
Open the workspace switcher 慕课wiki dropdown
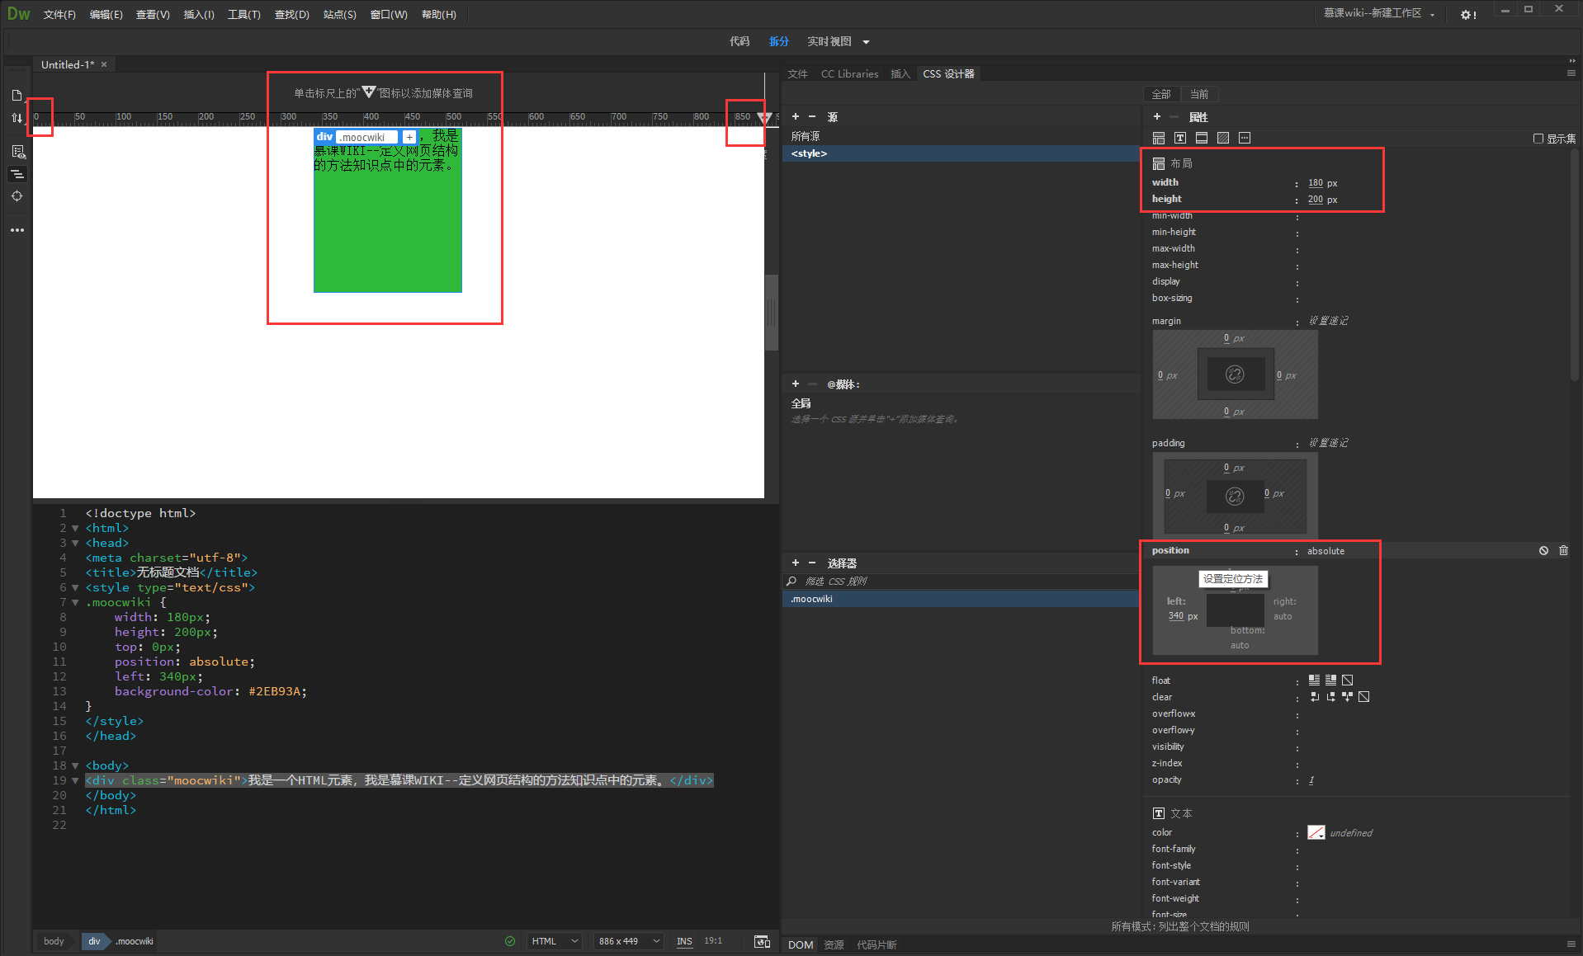1379,14
